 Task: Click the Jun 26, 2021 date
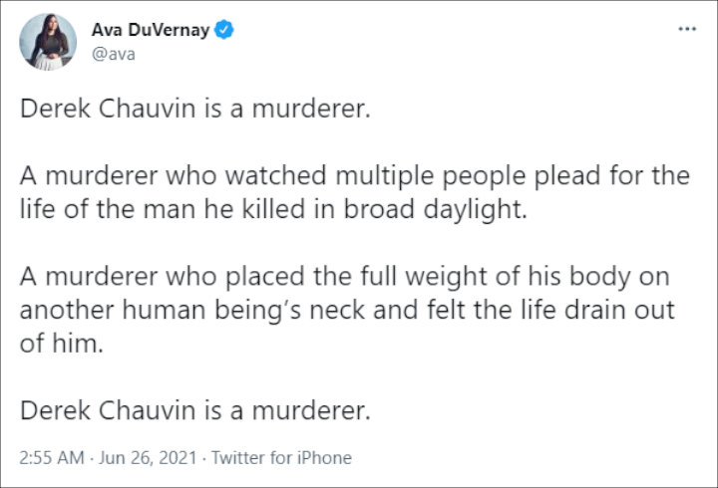click(x=148, y=457)
